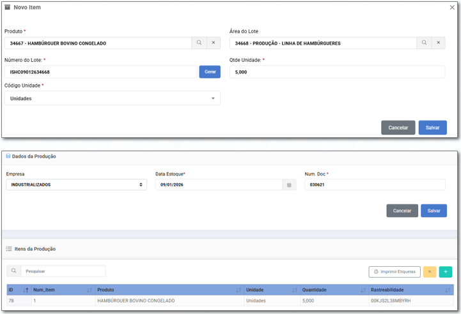The width and height of the screenshot is (461, 314).
Task: Click the Num. Doc input field
Action: click(375, 185)
